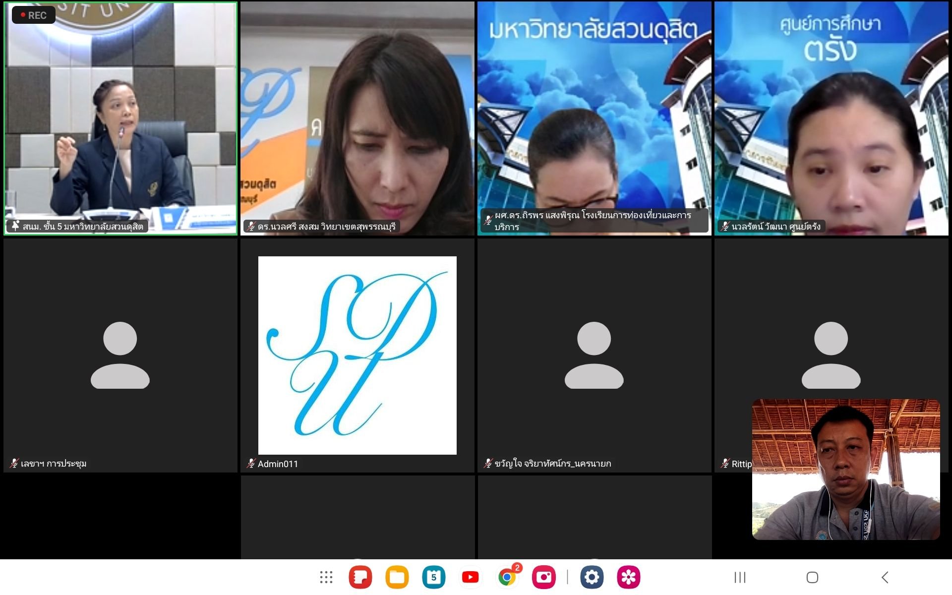Viewport: 952px width, 595px height.
Task: Open the Camera app
Action: coord(544,577)
